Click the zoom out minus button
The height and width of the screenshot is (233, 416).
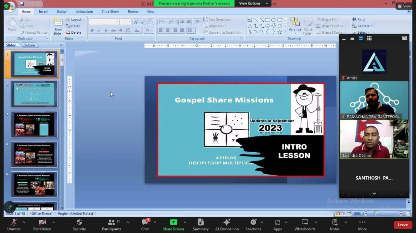coord(366,214)
